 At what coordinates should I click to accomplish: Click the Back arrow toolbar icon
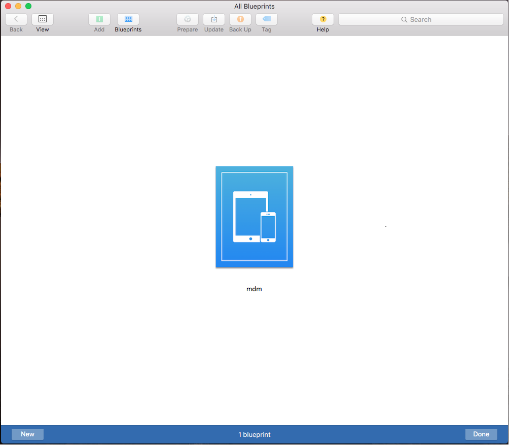[x=16, y=19]
